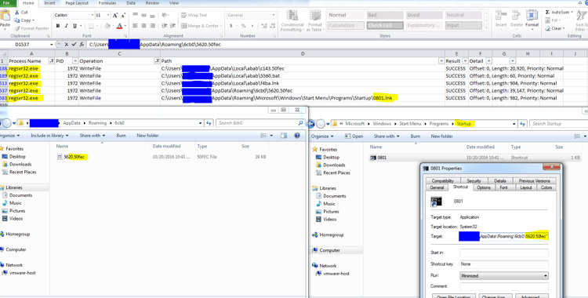Center text horizontally in the Alignment group
The height and width of the screenshot is (298, 588).
click(x=144, y=26)
